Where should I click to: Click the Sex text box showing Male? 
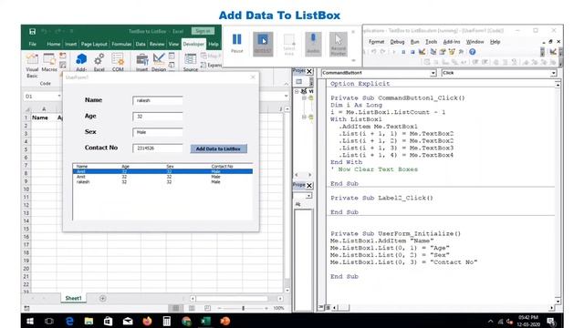tap(158, 132)
